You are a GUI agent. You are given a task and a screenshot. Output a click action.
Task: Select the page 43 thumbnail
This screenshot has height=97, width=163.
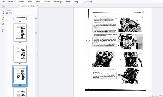(20, 18)
